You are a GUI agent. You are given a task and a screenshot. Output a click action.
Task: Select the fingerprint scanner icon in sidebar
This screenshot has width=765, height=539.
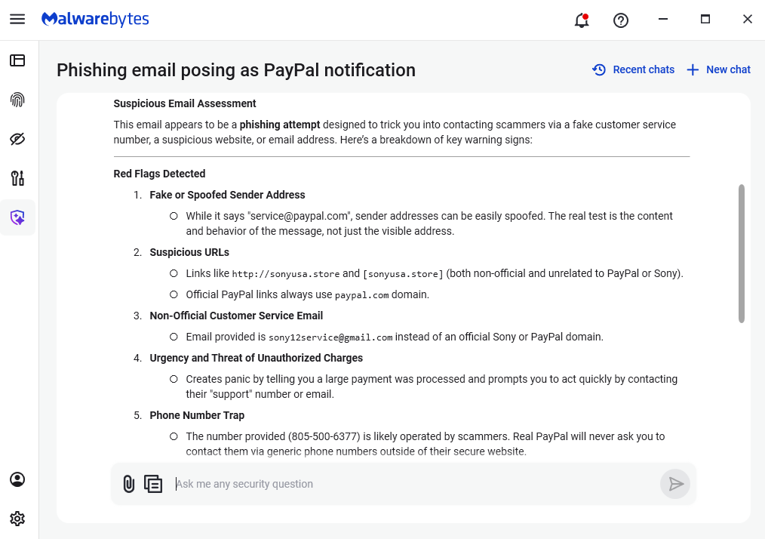click(17, 100)
